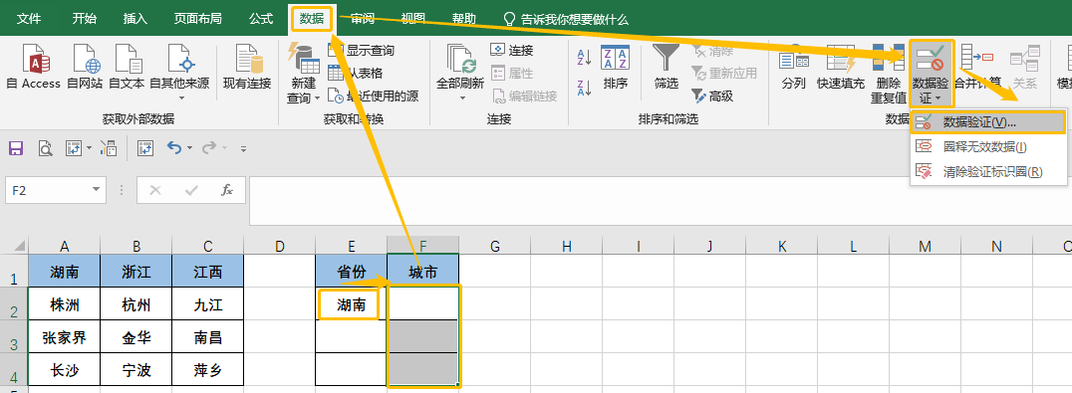
Task: Click the 显示查询 show queries button
Action: 361,51
